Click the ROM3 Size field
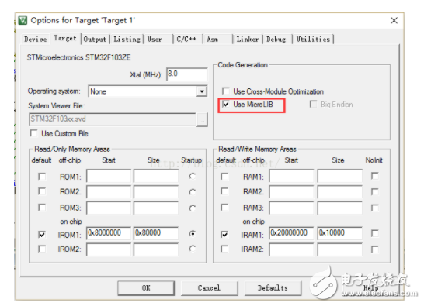This screenshot has height=306, width=424. click(156, 208)
